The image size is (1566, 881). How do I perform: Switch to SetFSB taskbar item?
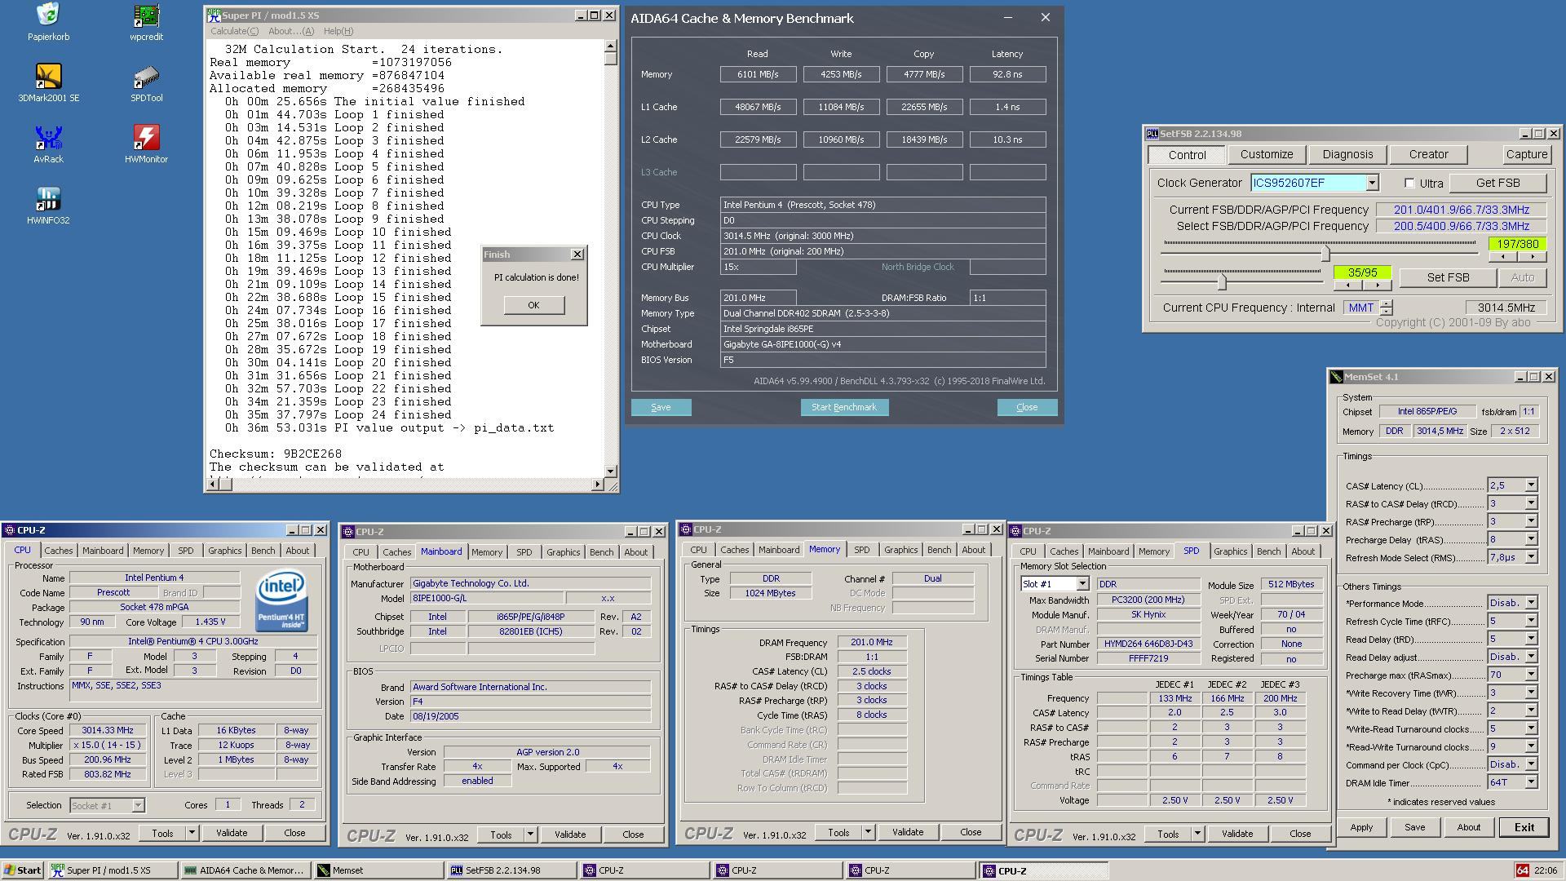511,870
